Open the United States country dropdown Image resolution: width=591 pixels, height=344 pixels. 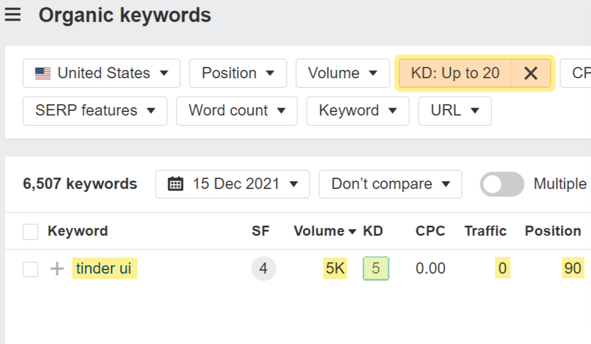coord(101,73)
